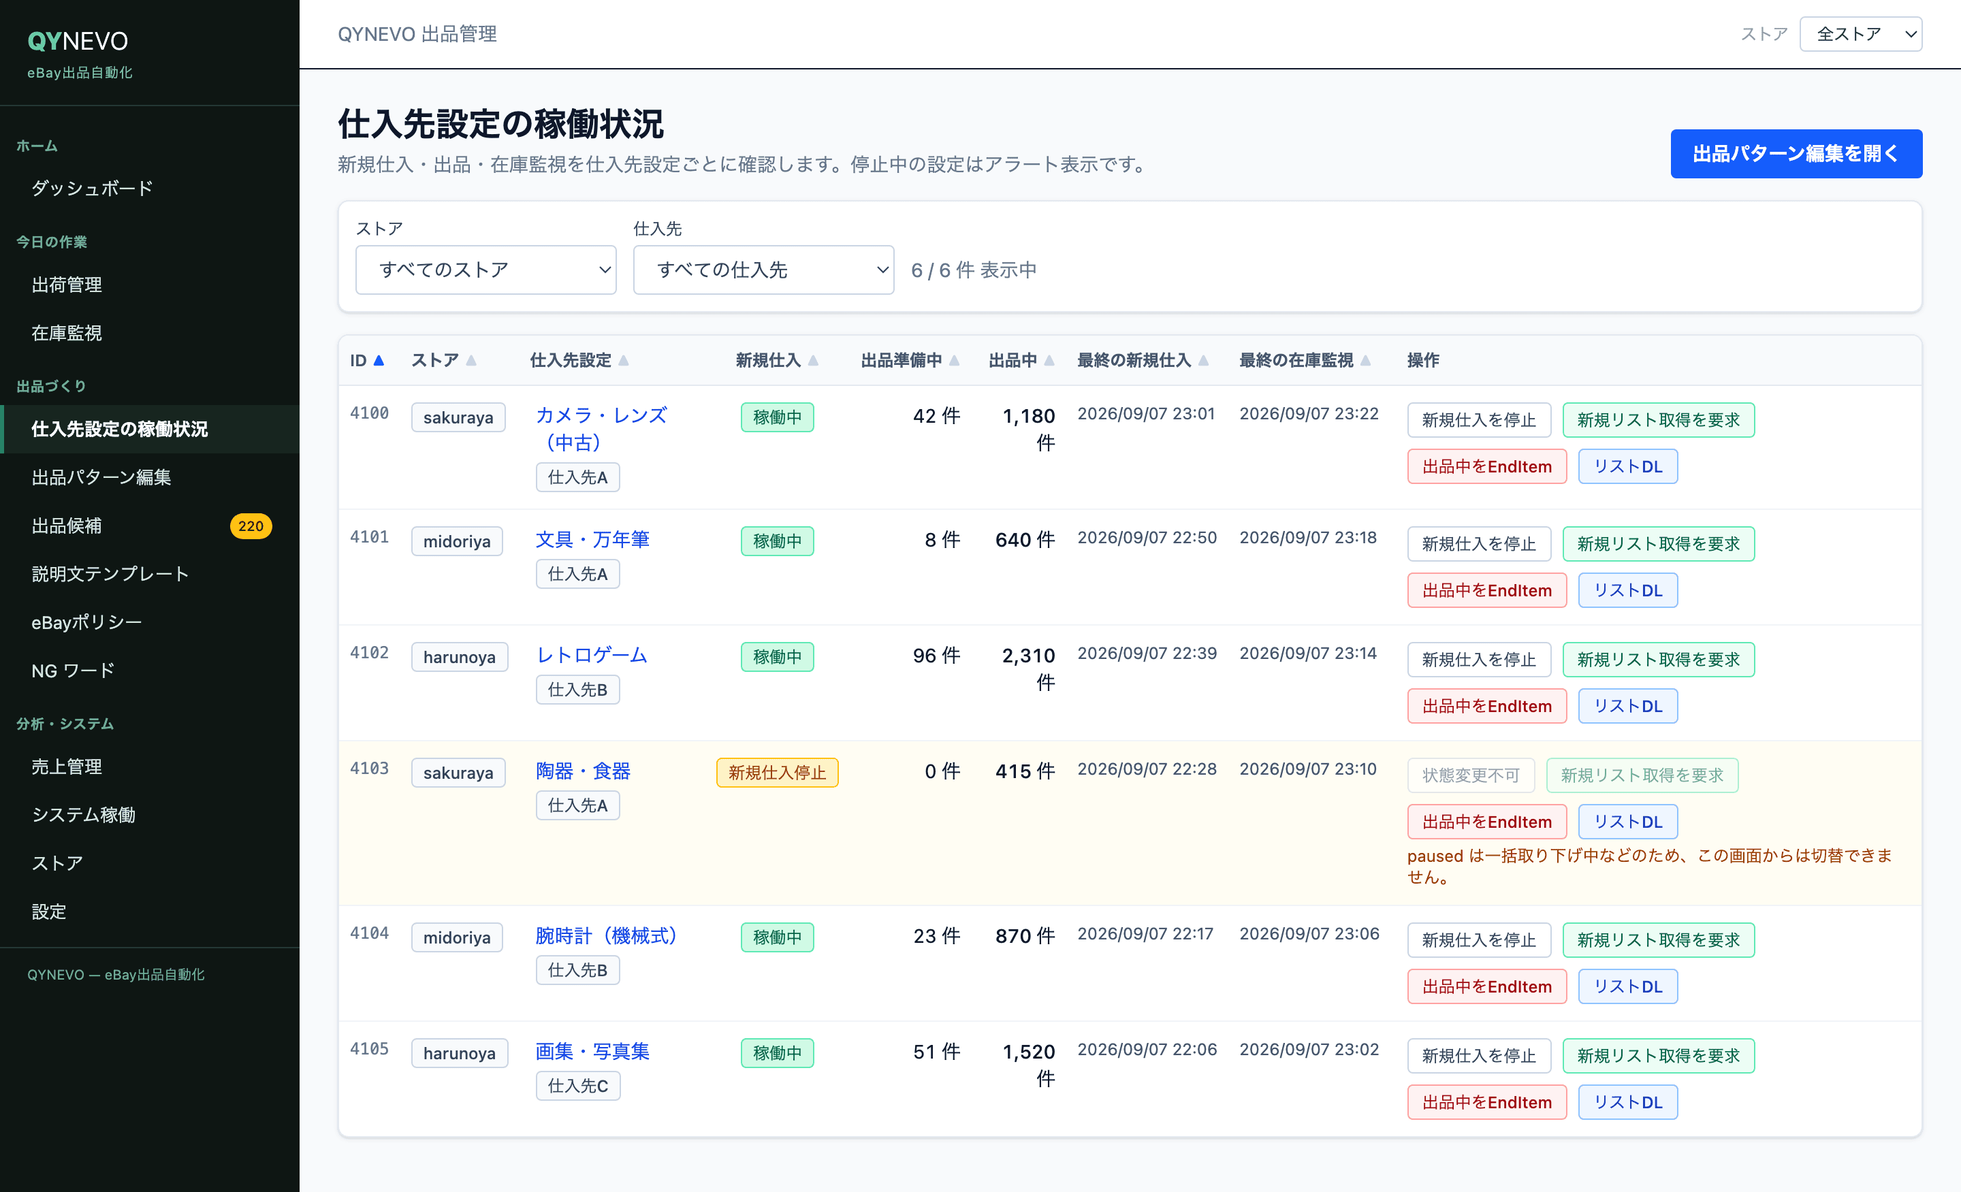Request new list for row 4105

[x=1659, y=1056]
